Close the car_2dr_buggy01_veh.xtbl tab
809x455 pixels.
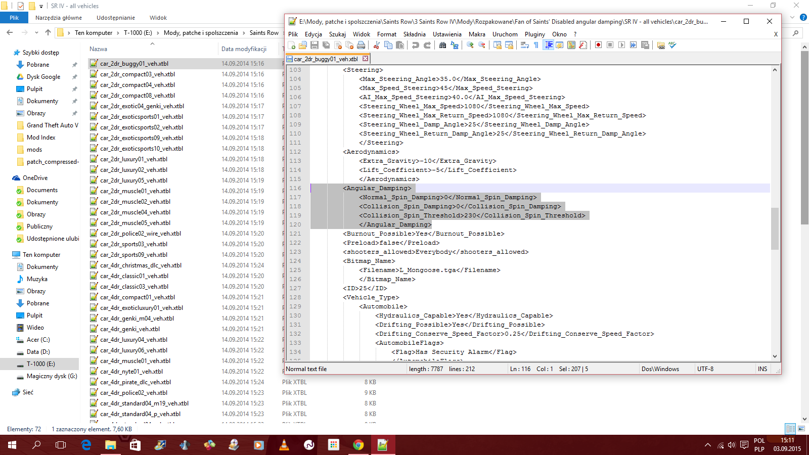[x=365, y=59]
